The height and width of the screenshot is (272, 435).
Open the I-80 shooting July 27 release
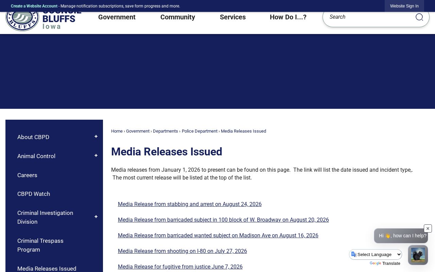(x=182, y=251)
